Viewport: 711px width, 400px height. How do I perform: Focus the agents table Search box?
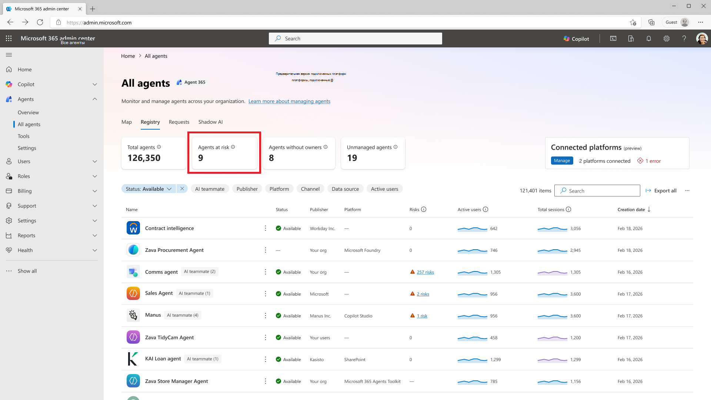(x=597, y=190)
